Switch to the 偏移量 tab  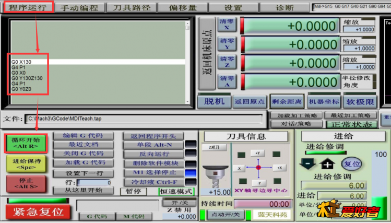183,7
